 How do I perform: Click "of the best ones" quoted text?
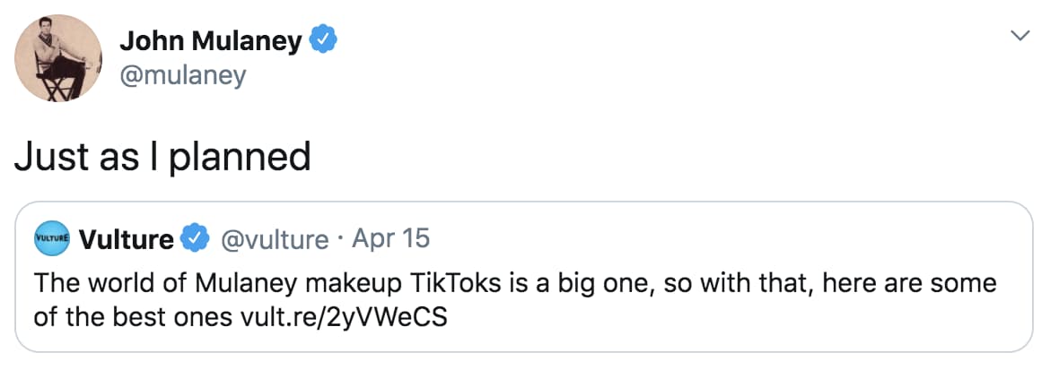coord(135,316)
